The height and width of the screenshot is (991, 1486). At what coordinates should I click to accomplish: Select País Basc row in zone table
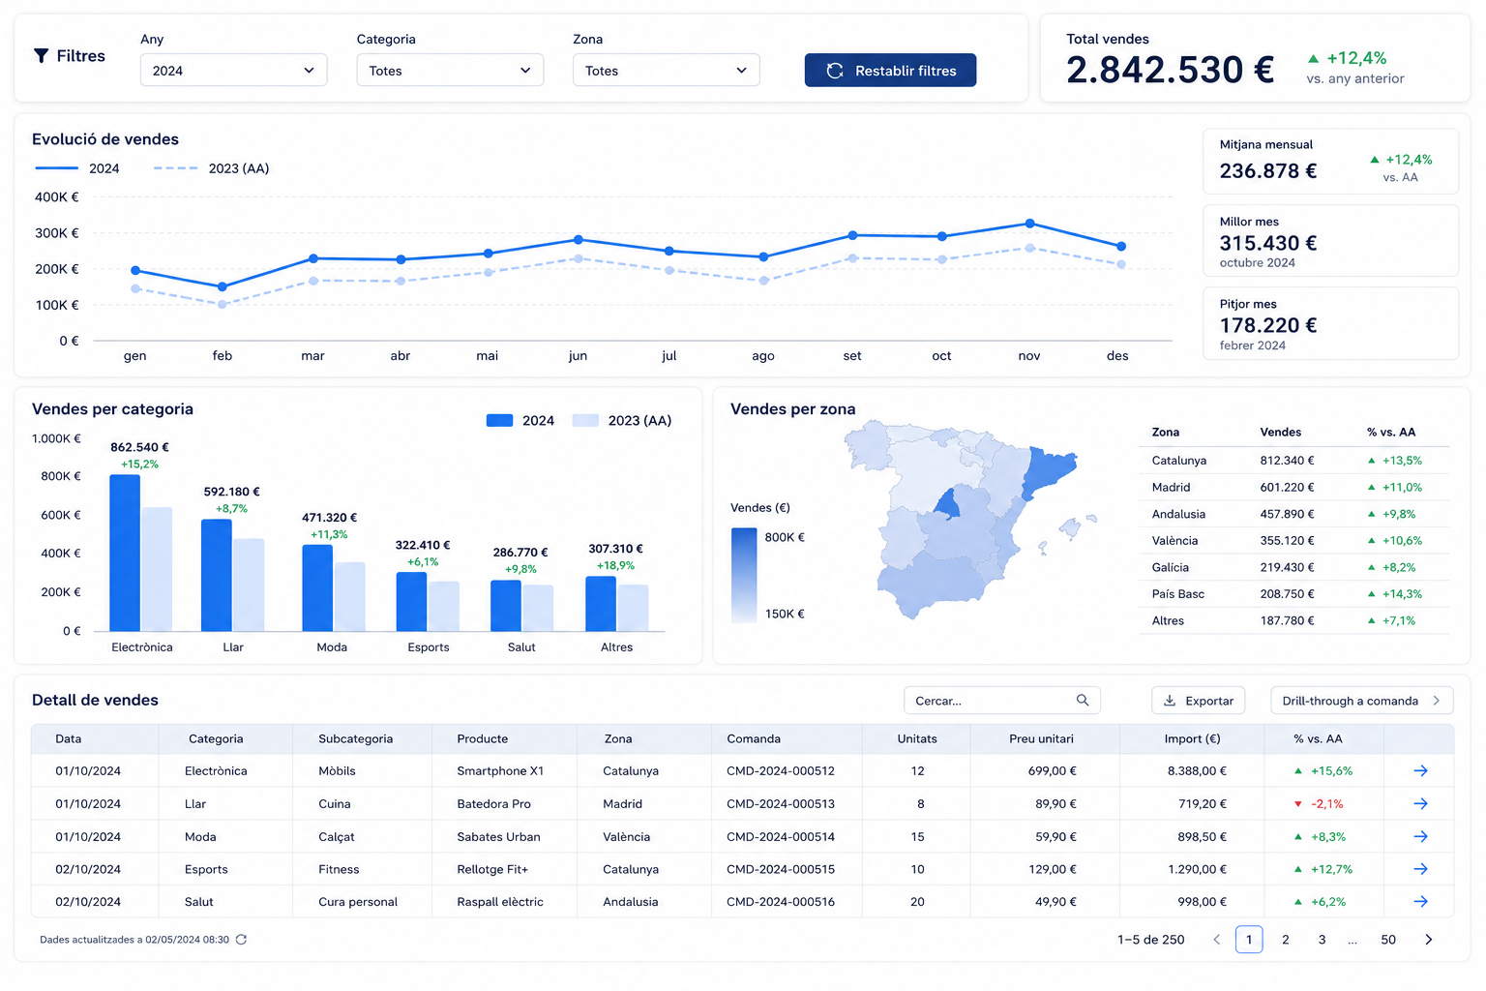pyautogui.click(x=1294, y=593)
